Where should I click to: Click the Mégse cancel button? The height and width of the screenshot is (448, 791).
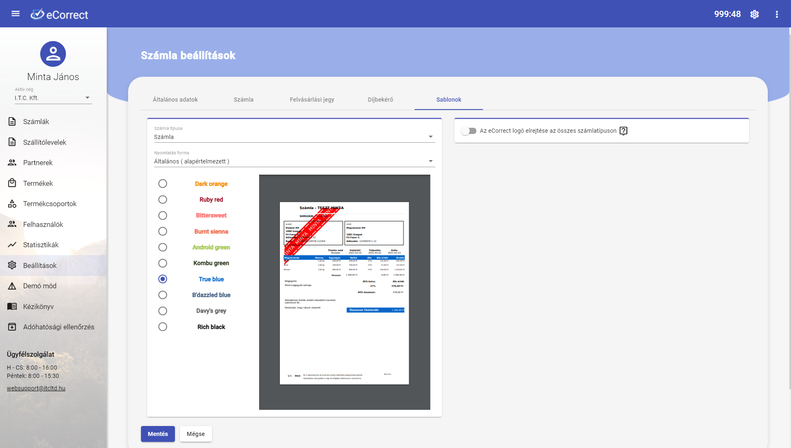point(196,434)
